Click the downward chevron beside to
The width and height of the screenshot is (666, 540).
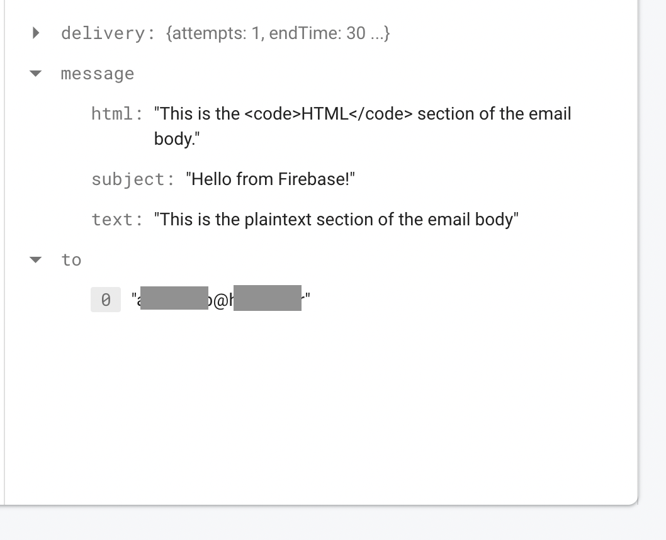point(35,259)
